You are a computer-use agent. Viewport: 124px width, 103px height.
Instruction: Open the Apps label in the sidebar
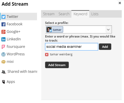coord(11,82)
